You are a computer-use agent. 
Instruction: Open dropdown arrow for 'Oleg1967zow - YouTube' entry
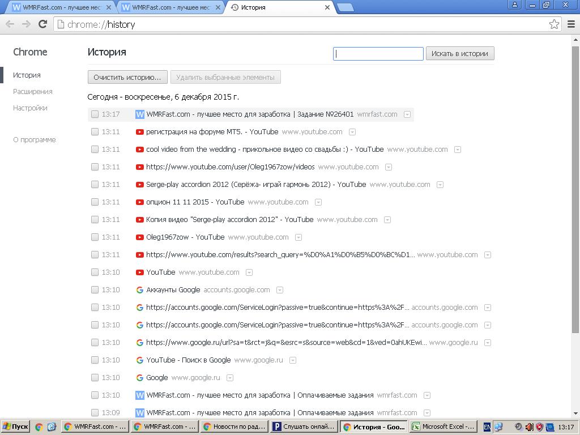pos(298,237)
